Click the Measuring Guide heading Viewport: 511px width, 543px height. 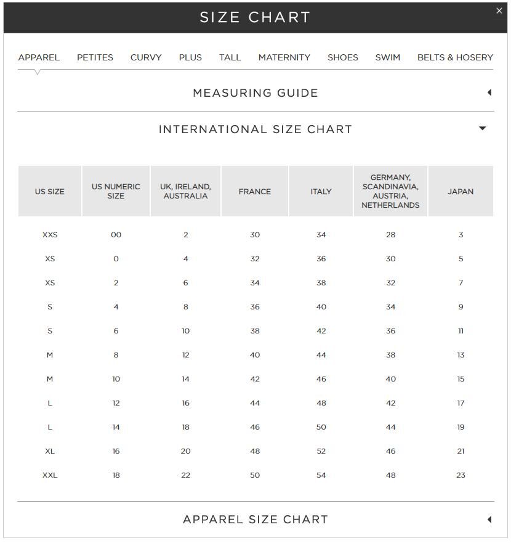(255, 93)
